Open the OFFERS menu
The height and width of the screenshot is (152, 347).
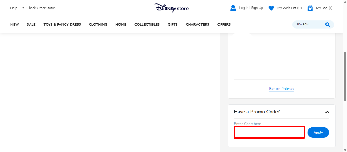[x=224, y=25]
